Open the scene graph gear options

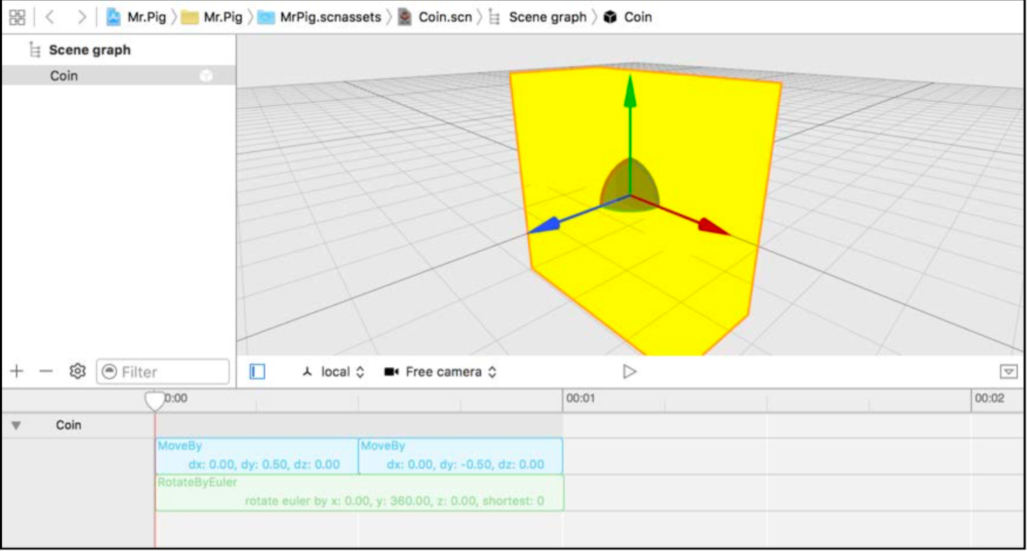pyautogui.click(x=77, y=371)
